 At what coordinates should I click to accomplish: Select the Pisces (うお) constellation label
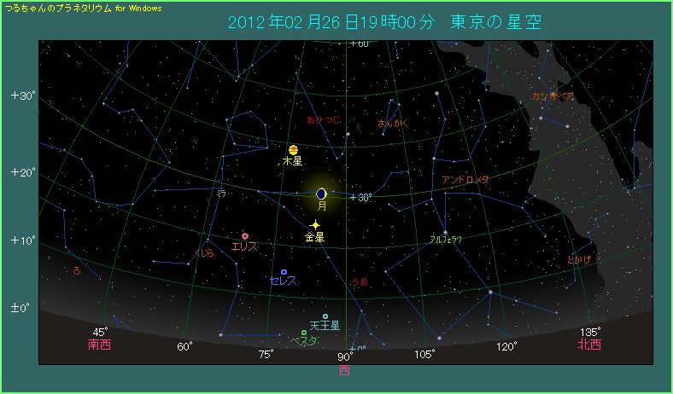click(359, 281)
